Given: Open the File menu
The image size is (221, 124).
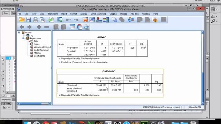Looking at the screenshot, I should pyautogui.click(x=19, y=14).
